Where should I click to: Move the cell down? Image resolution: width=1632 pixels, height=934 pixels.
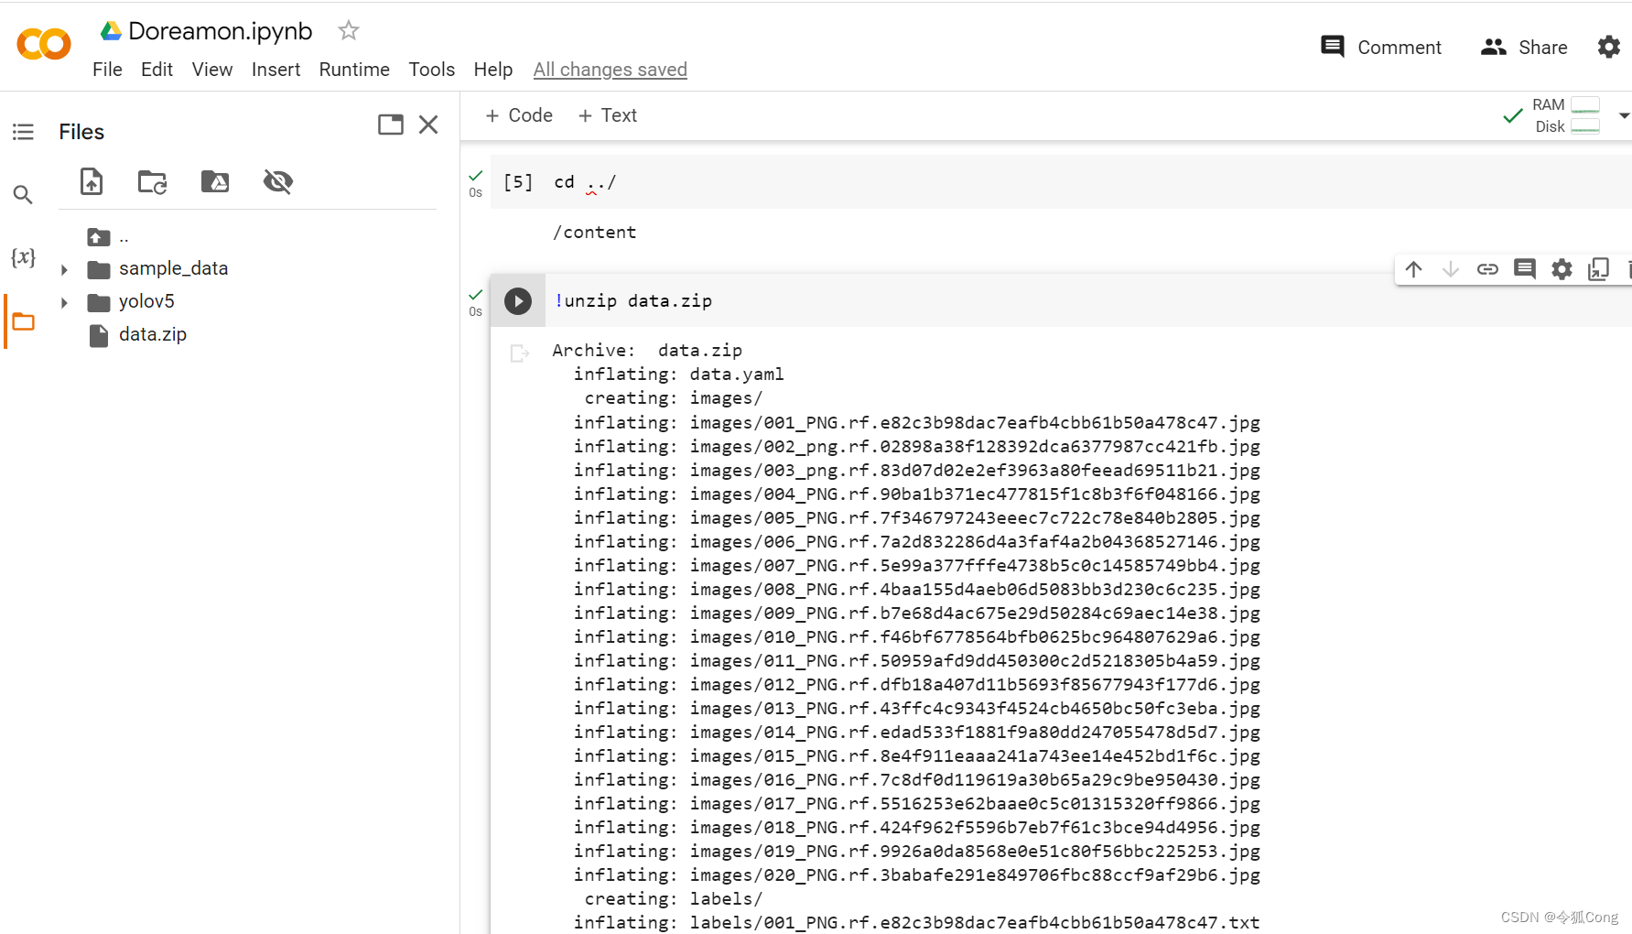[1450, 269]
